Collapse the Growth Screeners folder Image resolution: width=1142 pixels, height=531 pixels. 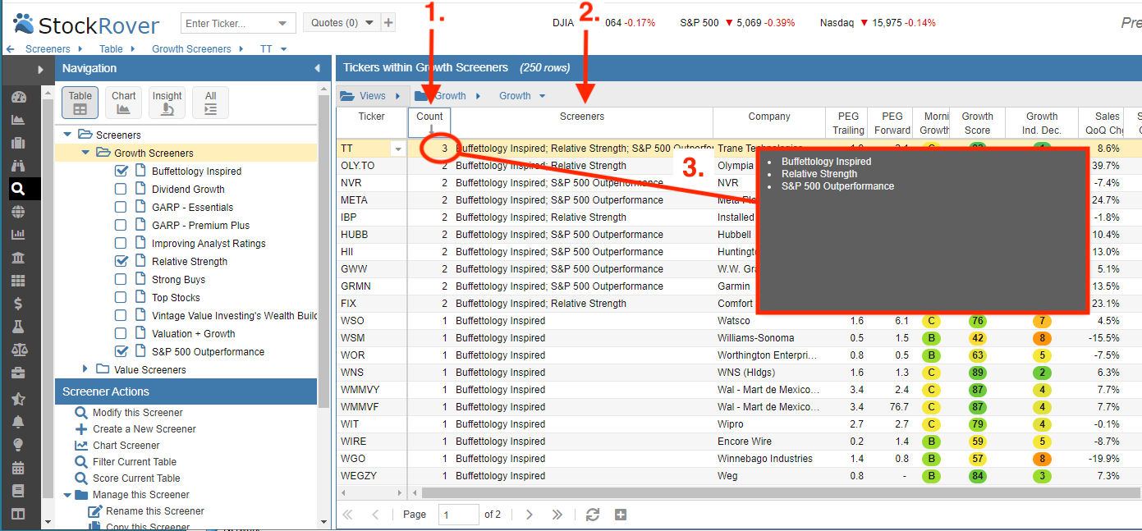coord(85,153)
